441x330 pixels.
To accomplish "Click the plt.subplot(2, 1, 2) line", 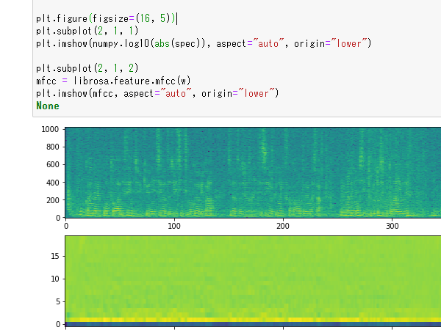I will 87,68.
